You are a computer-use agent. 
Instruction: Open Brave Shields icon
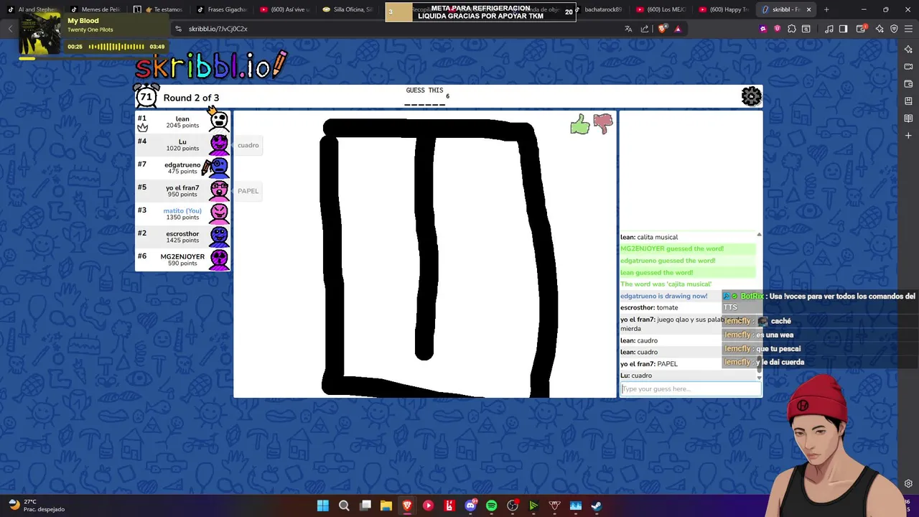(x=662, y=29)
